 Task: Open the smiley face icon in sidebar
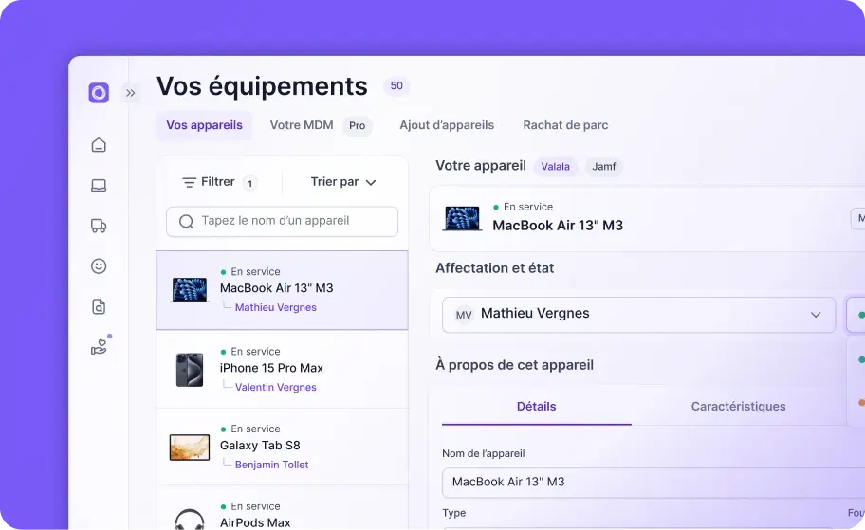(99, 266)
